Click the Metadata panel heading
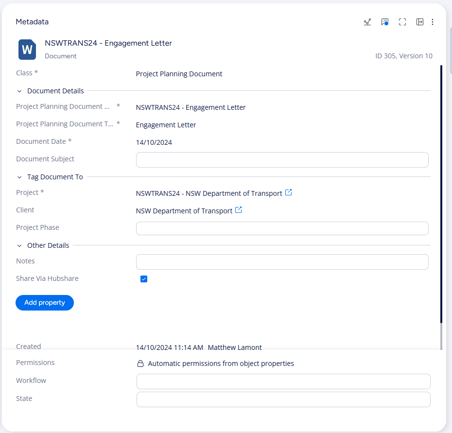 (x=32, y=22)
